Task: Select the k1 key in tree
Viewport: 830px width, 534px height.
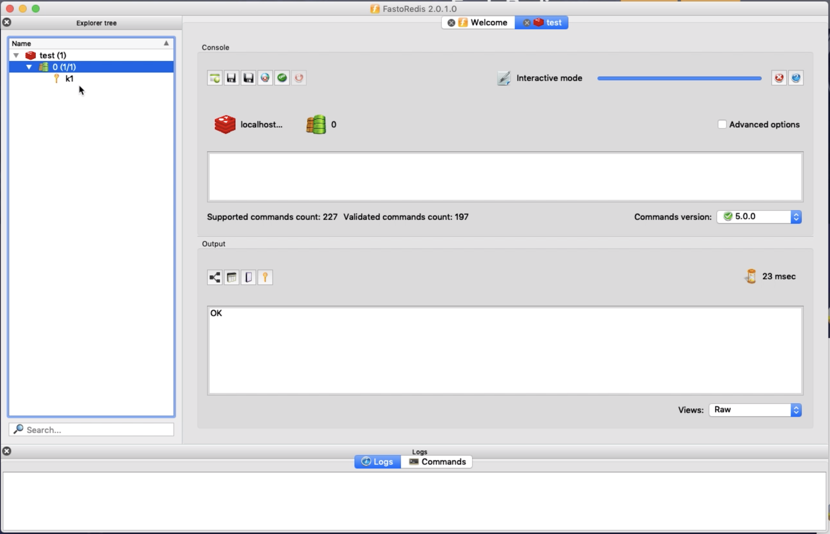Action: click(x=69, y=78)
